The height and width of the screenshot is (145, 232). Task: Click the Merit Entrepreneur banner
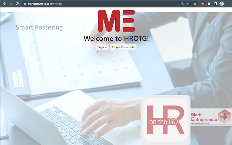point(211,117)
